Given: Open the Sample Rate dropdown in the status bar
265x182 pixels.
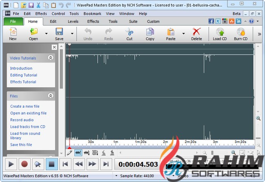Looking at the screenshot, I should [x=116, y=176].
